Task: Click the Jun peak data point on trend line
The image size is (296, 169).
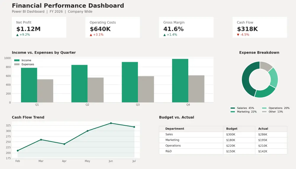Action: [111, 123]
